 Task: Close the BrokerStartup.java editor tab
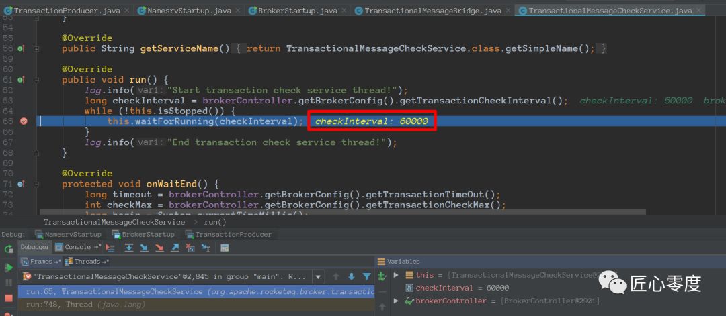[344, 10]
